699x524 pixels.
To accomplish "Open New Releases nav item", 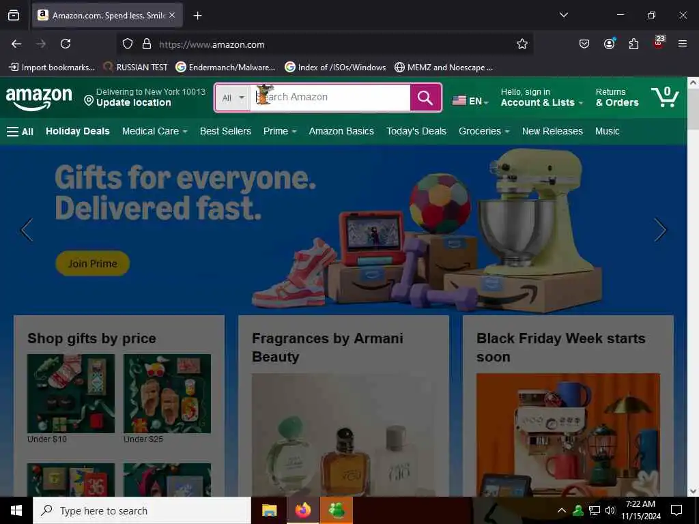I will tap(552, 132).
